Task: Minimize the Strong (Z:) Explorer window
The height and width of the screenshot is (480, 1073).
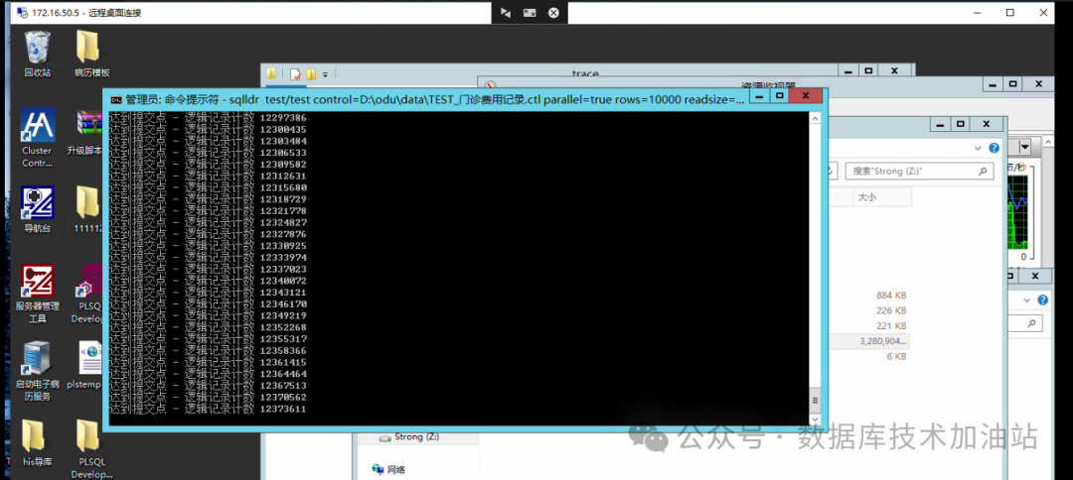Action: pyautogui.click(x=941, y=124)
